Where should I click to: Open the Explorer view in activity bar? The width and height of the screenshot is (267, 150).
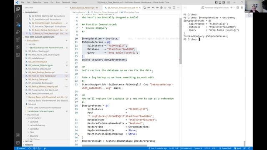click(18, 8)
